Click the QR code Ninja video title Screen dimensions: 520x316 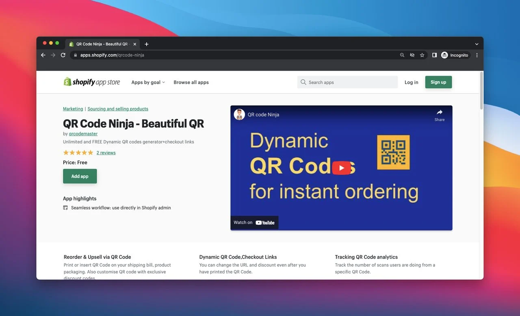(x=263, y=115)
